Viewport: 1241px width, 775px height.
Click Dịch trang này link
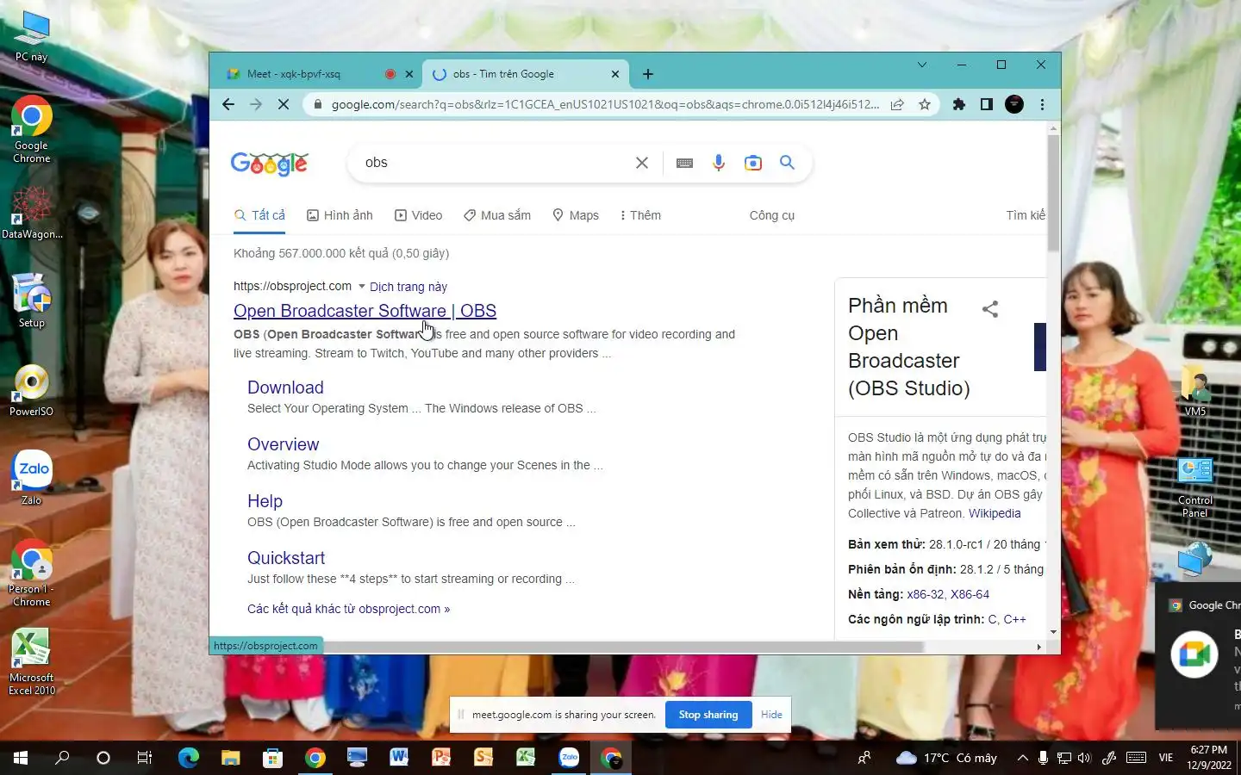coord(408,287)
